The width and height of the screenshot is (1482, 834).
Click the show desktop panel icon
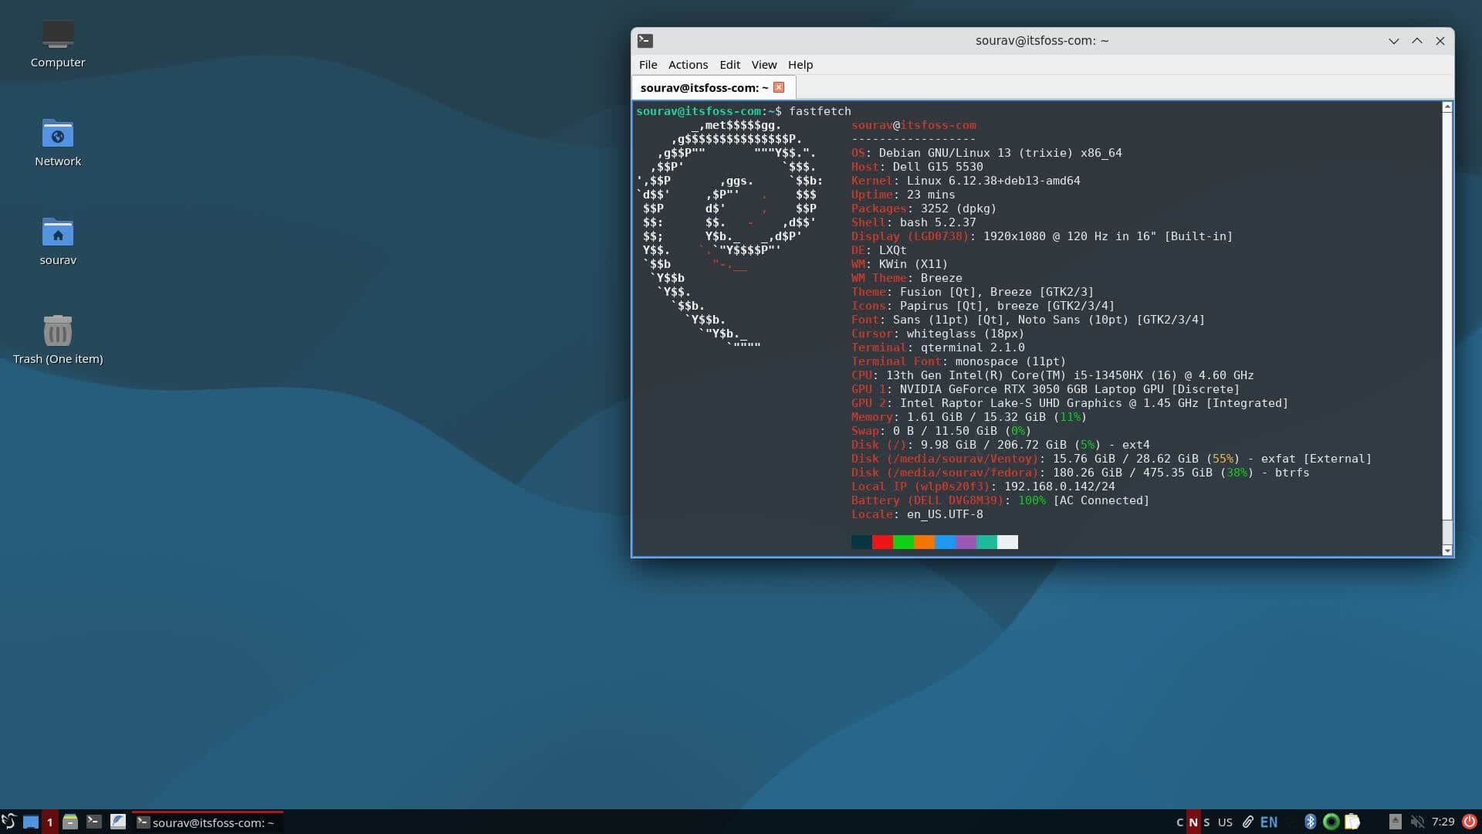[31, 822]
